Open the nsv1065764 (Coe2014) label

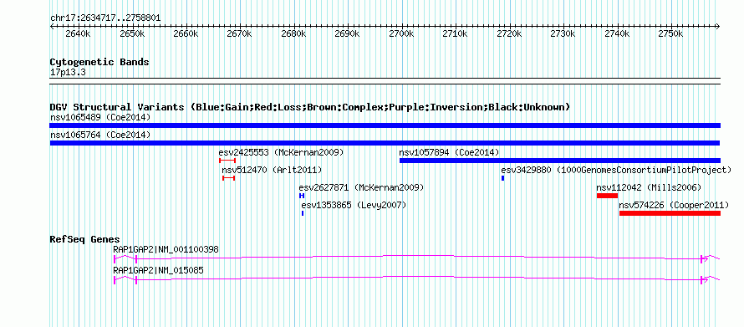tap(100, 135)
